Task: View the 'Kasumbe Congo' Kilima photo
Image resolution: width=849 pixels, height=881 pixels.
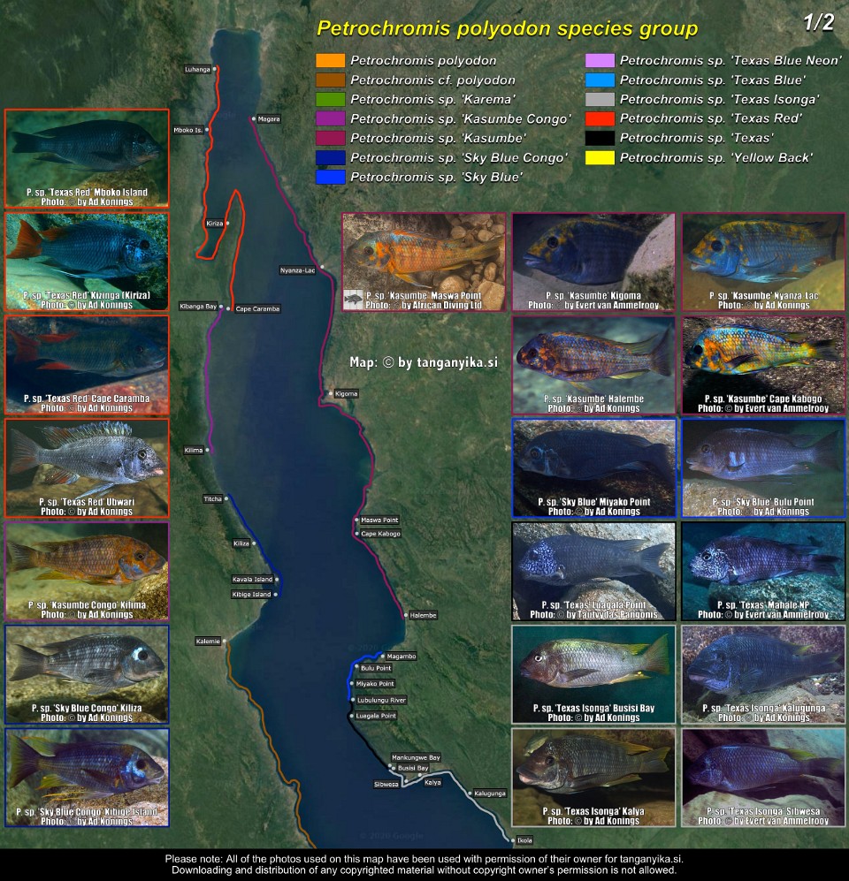Action: click(x=87, y=571)
